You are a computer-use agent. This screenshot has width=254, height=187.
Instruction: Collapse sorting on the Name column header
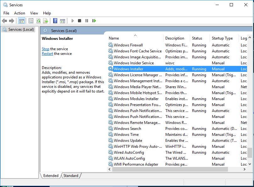(135, 38)
